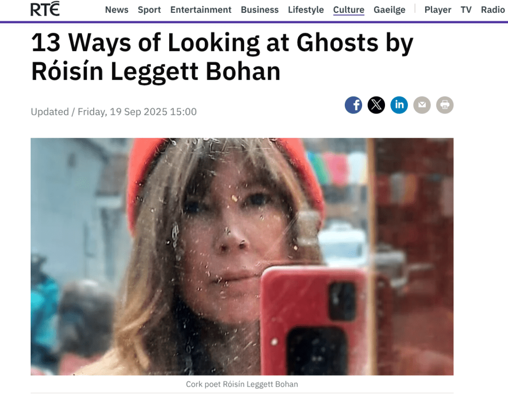Share article on LinkedIn
This screenshot has height=396, width=508.
point(399,105)
